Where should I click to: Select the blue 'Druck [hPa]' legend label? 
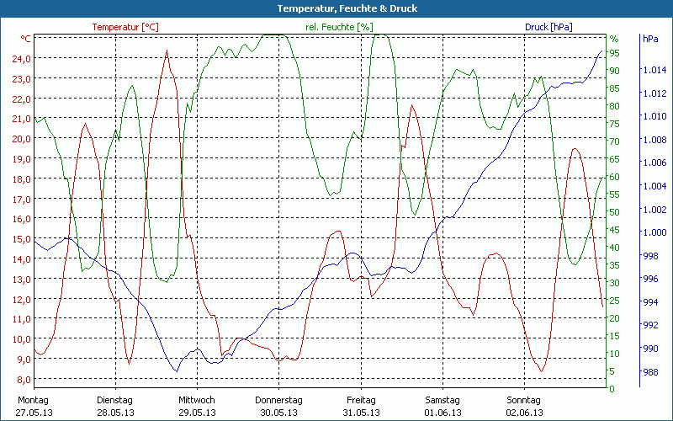click(548, 27)
